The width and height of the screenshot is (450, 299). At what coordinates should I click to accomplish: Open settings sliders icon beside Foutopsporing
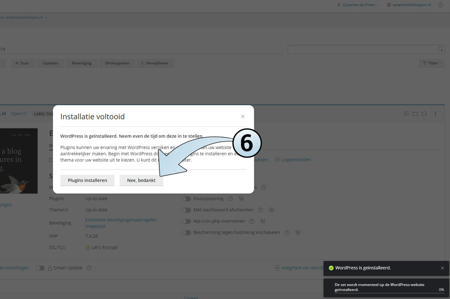click(x=241, y=199)
